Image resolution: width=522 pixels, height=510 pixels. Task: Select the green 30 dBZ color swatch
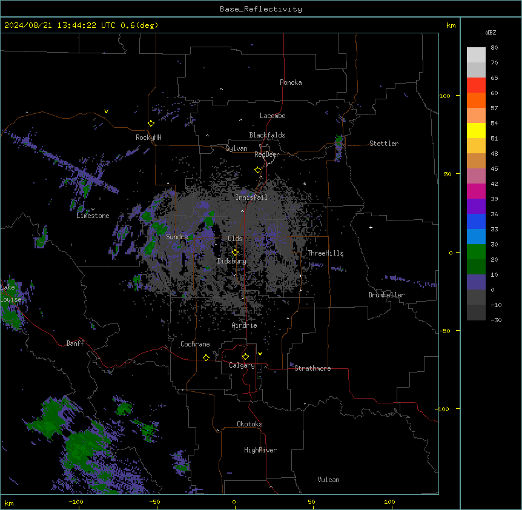point(476,252)
